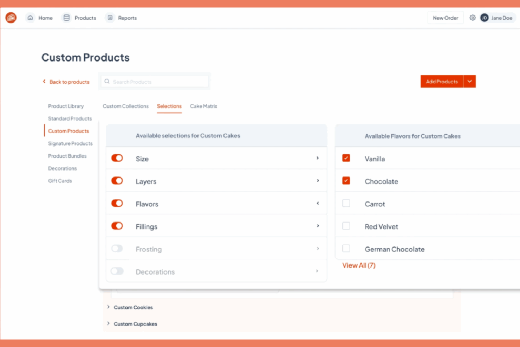Image resolution: width=520 pixels, height=347 pixels.
Task: Expand the Size row chevron
Action: click(318, 158)
